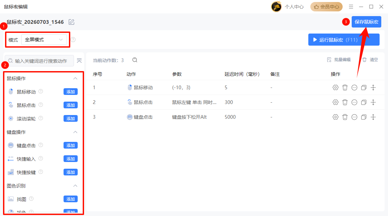Add a 滚动滚轮 action
The width and height of the screenshot is (388, 216).
[71, 118]
